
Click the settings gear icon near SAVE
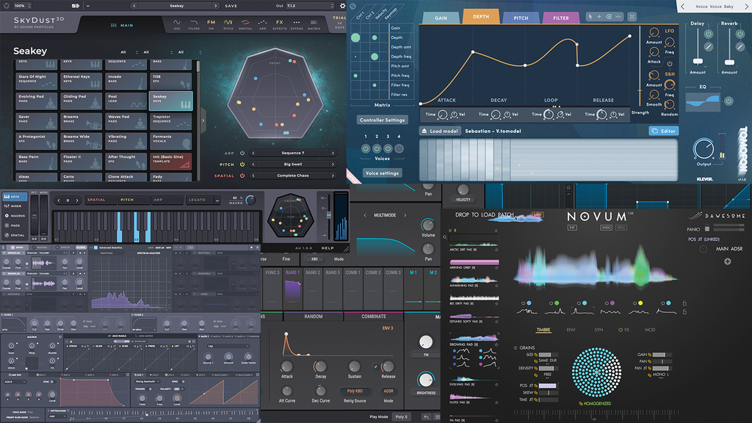coord(341,6)
